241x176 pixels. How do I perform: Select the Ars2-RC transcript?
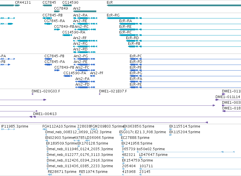[x=82, y=27]
